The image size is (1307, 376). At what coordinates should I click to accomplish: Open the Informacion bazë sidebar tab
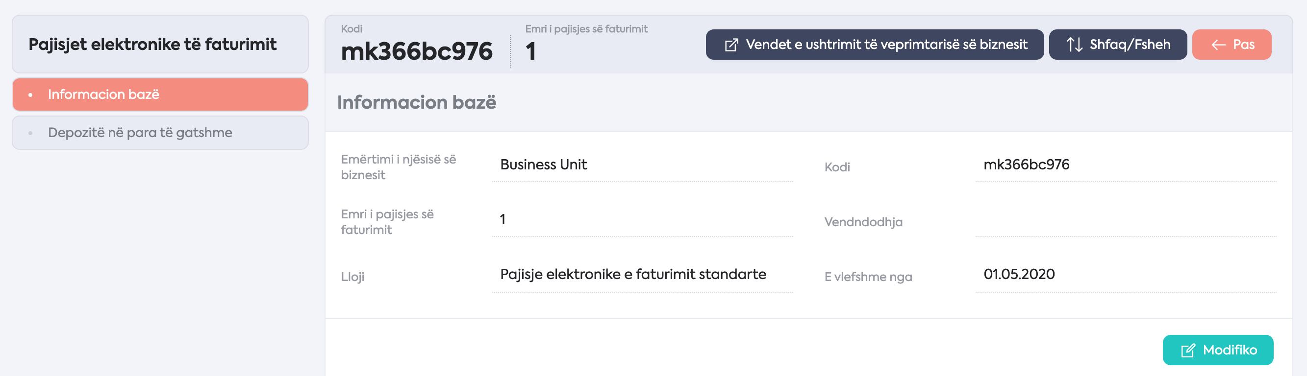tap(160, 94)
